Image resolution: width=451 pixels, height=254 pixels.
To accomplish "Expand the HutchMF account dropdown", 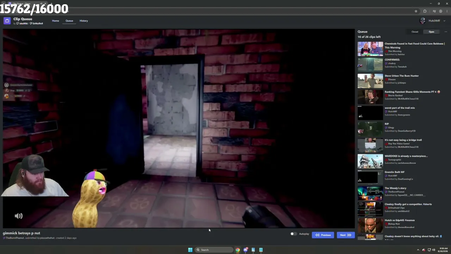I will tap(444, 21).
